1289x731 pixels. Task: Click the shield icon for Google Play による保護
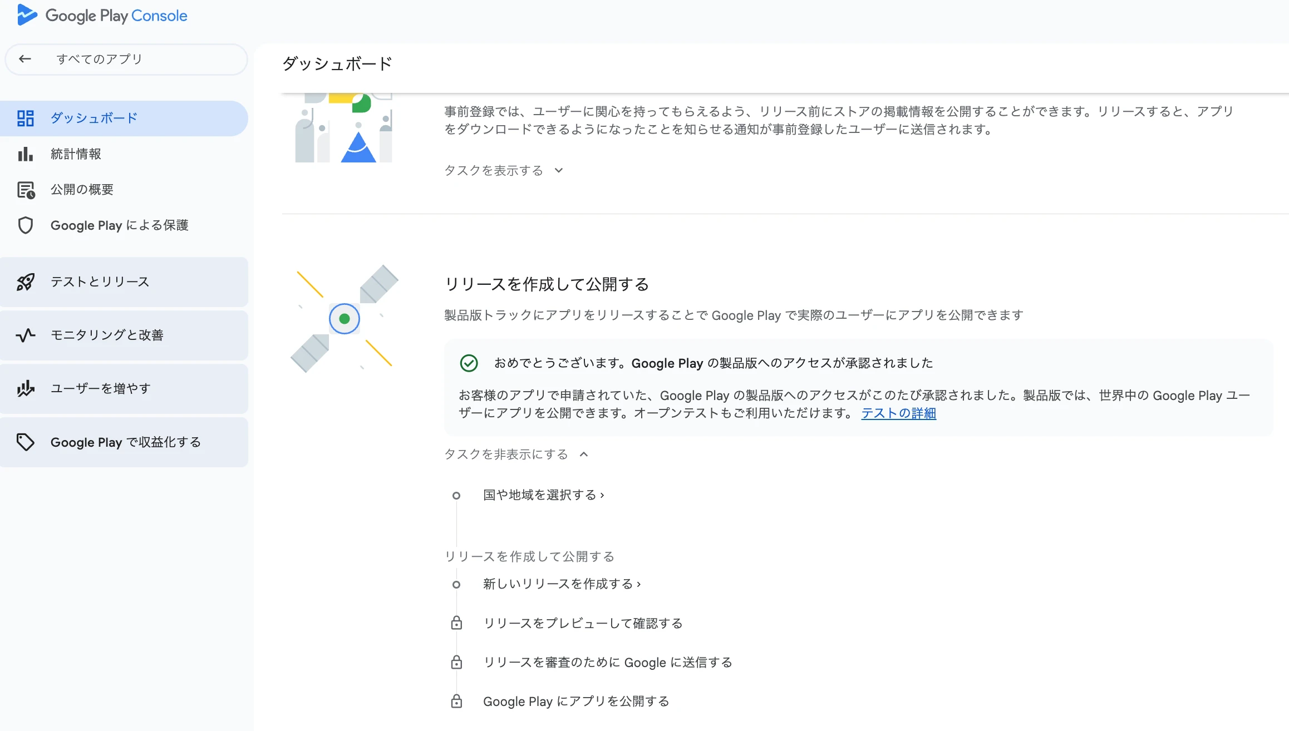tap(26, 225)
